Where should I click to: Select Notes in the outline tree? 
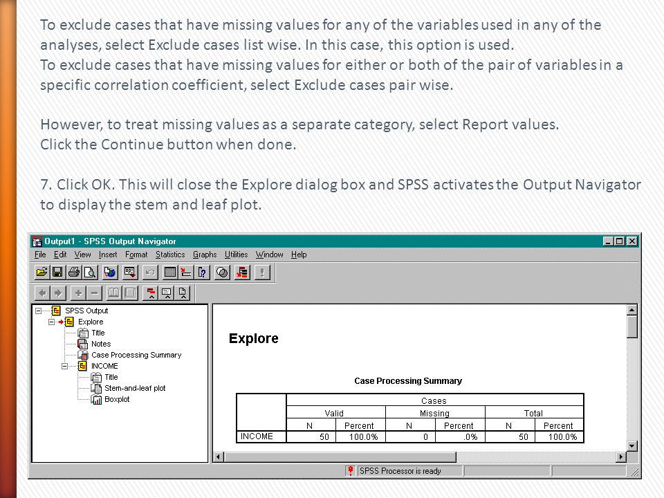coord(101,344)
